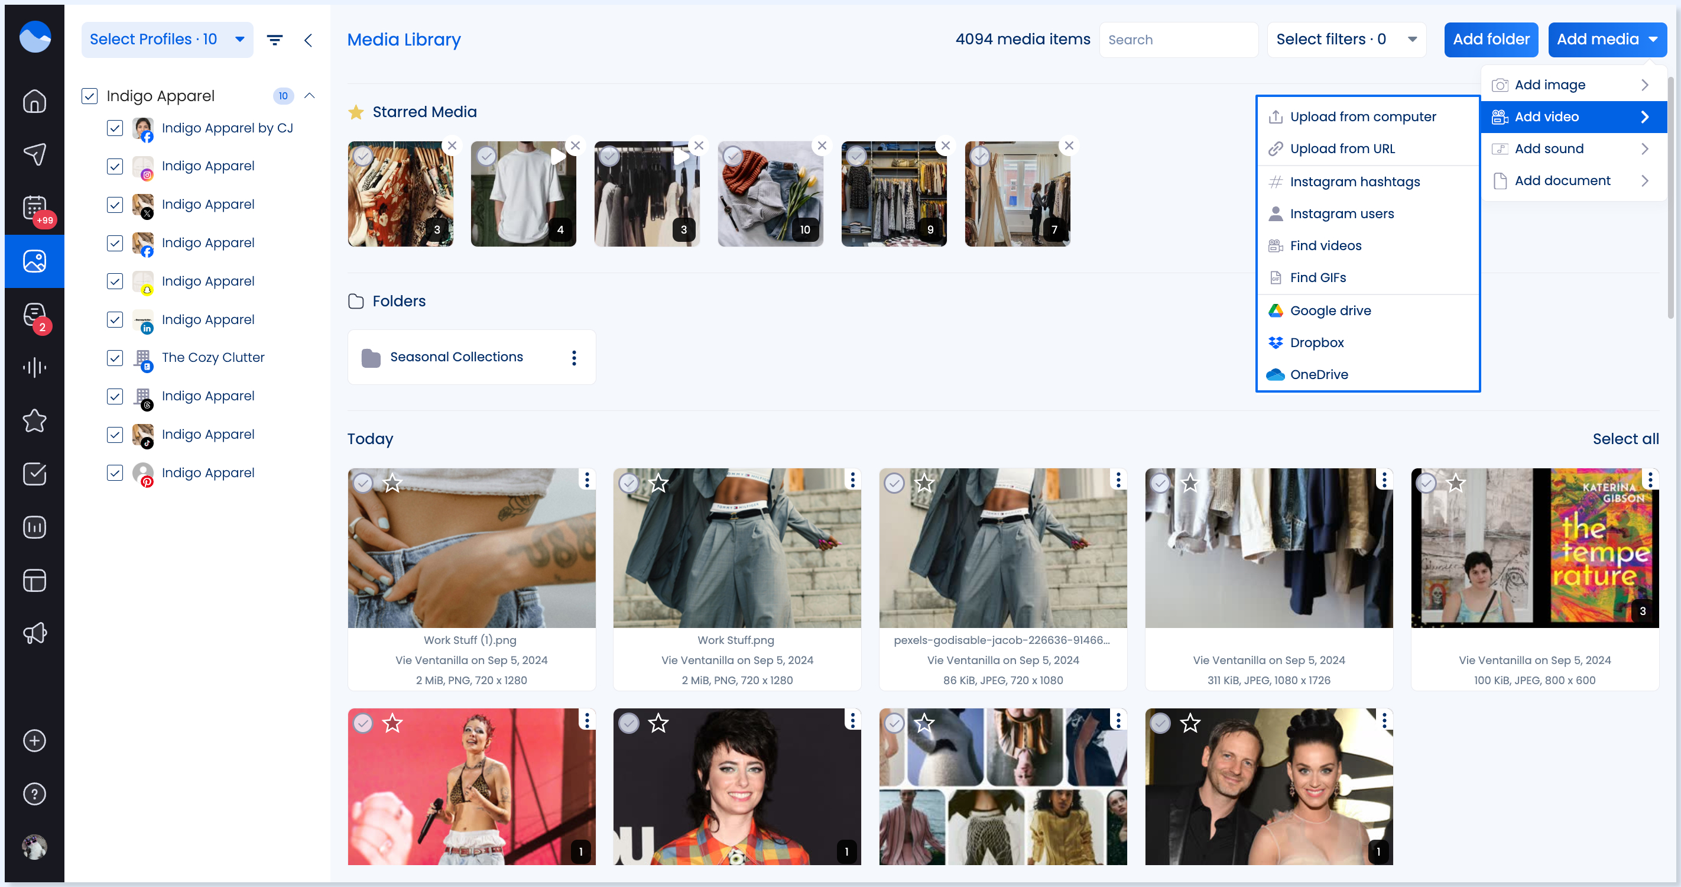This screenshot has height=887, width=1681.
Task: Choose Find videos option
Action: tap(1368, 246)
